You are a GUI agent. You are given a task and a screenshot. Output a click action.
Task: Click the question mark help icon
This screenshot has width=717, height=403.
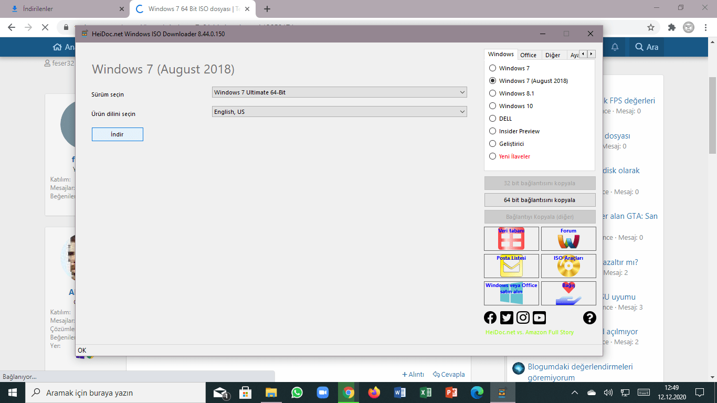tap(589, 317)
